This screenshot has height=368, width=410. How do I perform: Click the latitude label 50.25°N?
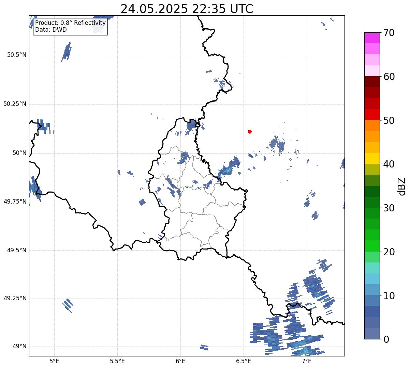pyautogui.click(x=15, y=104)
